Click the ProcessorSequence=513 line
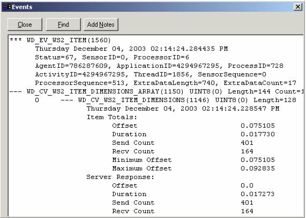 [x=166, y=83]
